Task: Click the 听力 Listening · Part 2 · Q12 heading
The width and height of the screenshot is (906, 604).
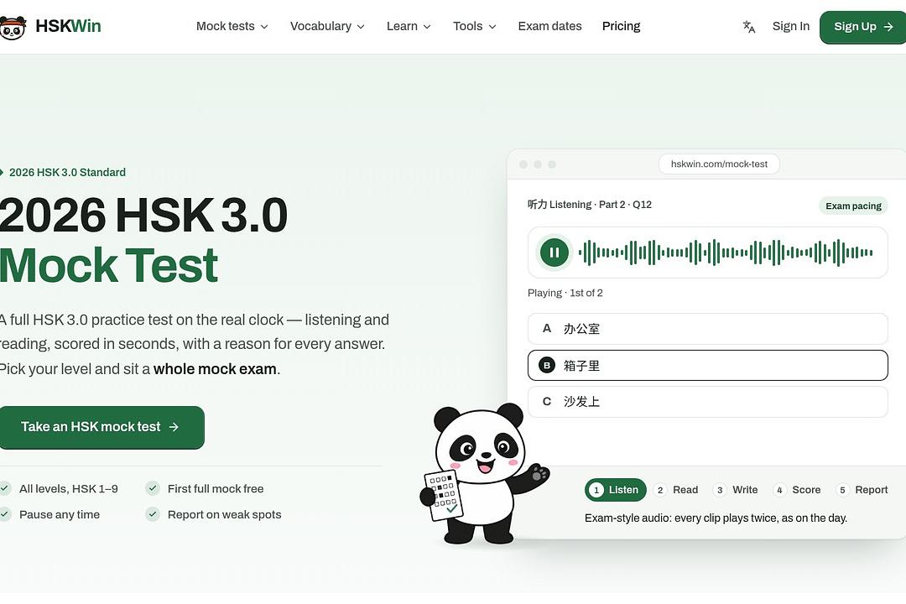Action: 590,205
